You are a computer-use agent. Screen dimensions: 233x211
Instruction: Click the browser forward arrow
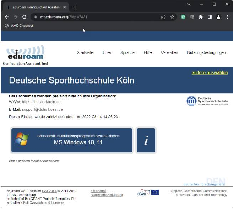(x=15, y=17)
